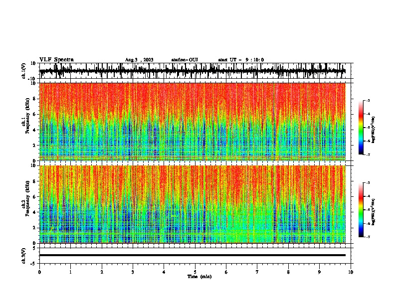Click the 'VLF Spectra' title text
The width and height of the screenshot is (395, 305).
coord(56,60)
